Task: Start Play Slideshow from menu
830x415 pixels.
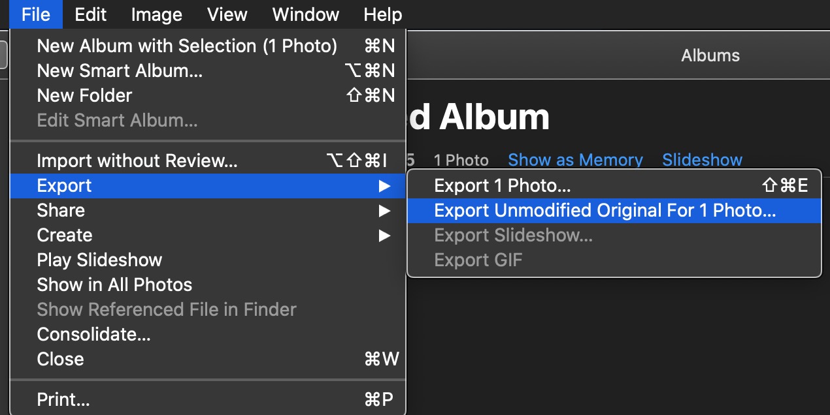Action: coord(208,260)
